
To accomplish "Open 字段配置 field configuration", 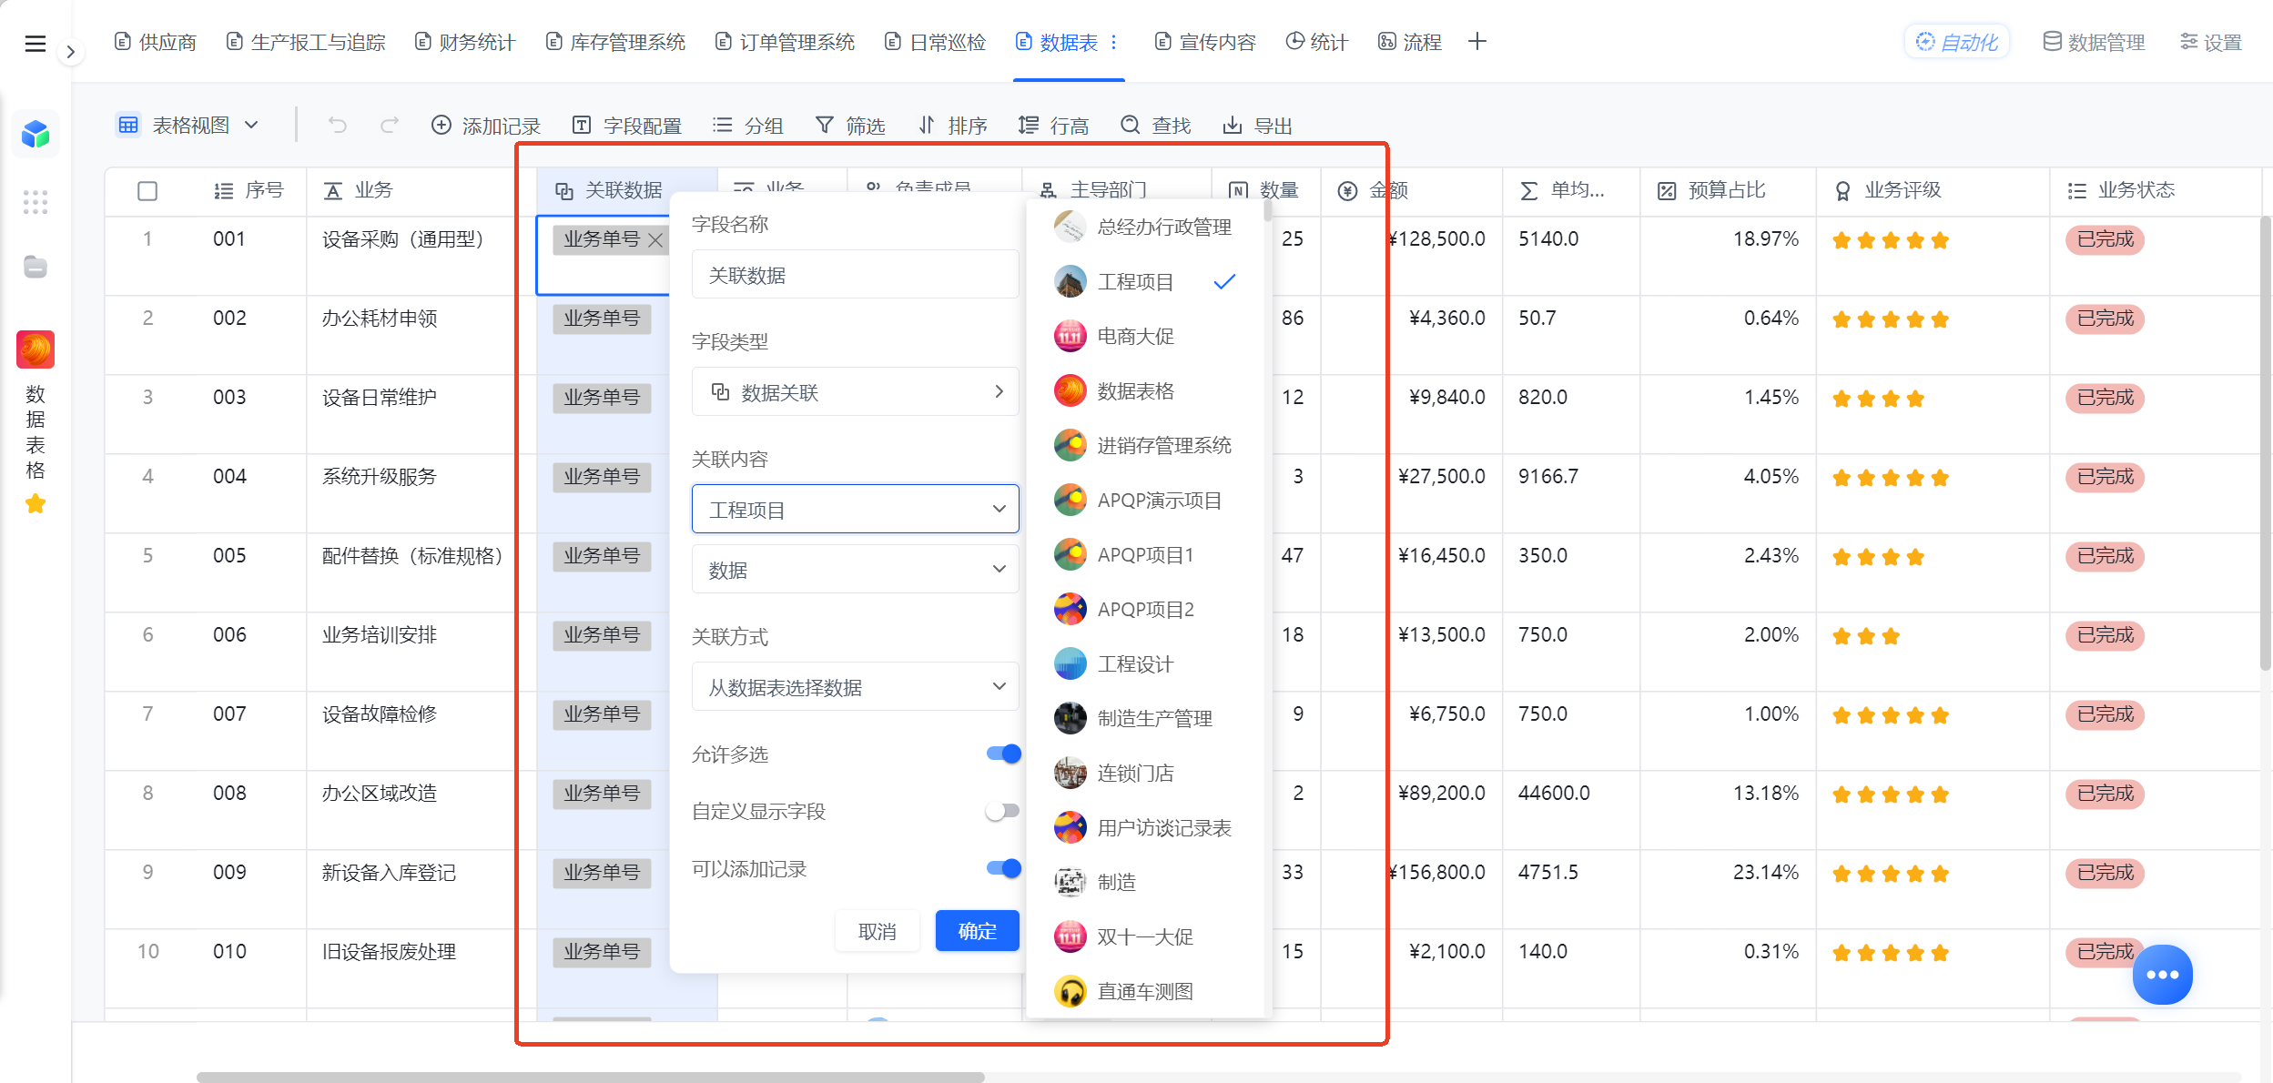I will pyautogui.click(x=627, y=125).
